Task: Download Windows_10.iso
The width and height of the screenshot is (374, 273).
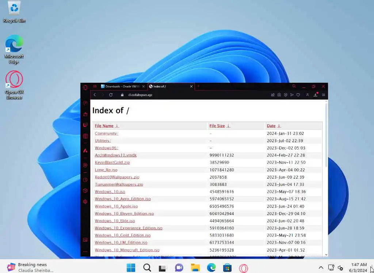Action: [110, 192]
